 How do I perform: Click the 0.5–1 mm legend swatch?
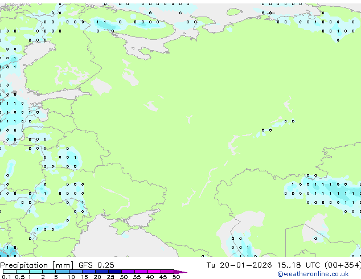coord(23,272)
